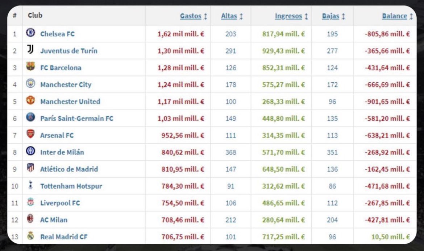Select Liverpool ingresos 486,65 mill. €
The width and height of the screenshot is (424, 251).
pos(283,203)
